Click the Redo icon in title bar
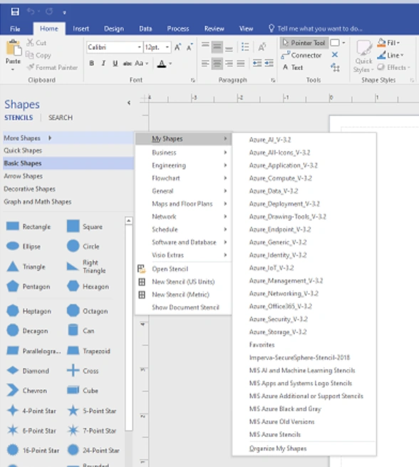This screenshot has height=467, width=419. coord(49,11)
